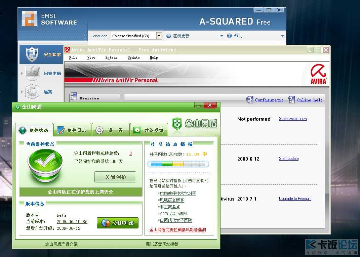The image size is (360, 257).
Task: Click the 金山网盾产品介绍 link
Action: pyautogui.click(x=61, y=244)
